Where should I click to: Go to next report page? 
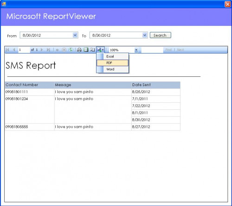tap(42, 50)
